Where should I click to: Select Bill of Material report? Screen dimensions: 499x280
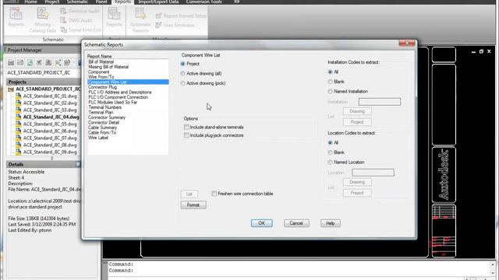tap(101, 62)
